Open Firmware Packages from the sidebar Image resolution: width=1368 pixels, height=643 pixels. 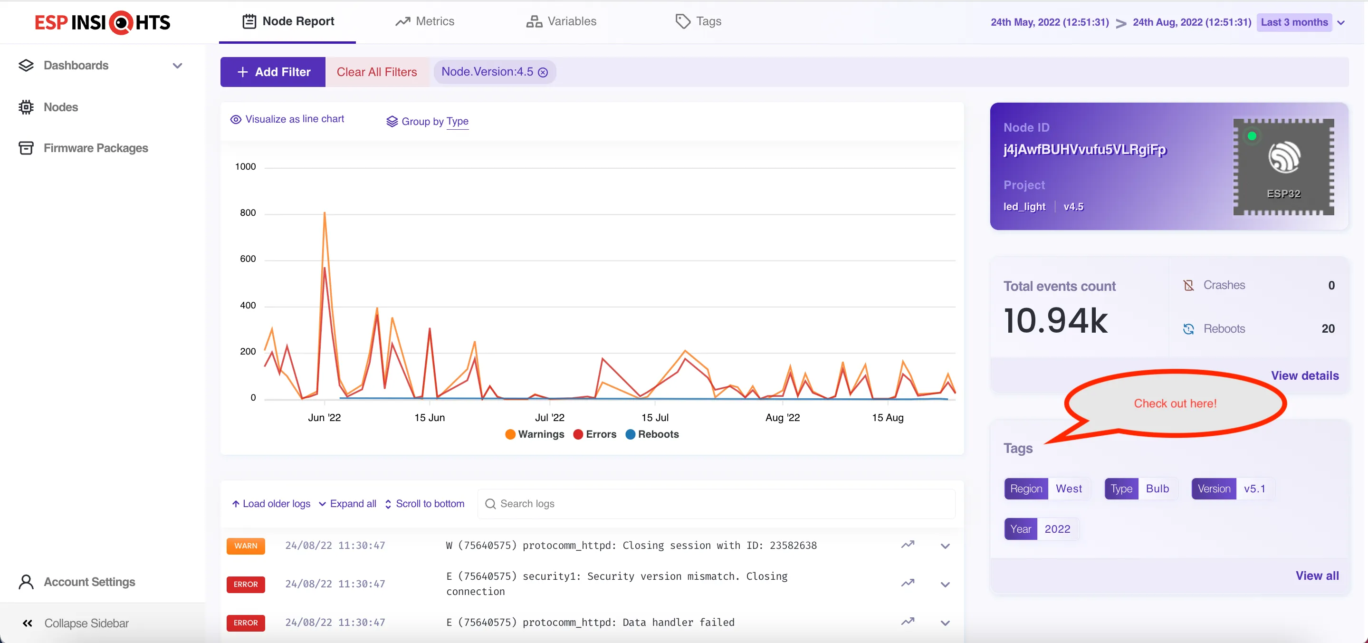click(x=96, y=148)
